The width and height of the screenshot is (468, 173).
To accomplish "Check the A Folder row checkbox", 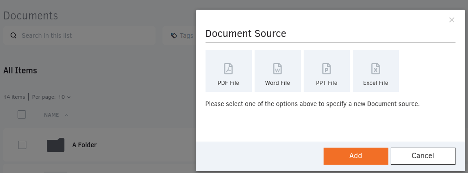I will coord(22,145).
